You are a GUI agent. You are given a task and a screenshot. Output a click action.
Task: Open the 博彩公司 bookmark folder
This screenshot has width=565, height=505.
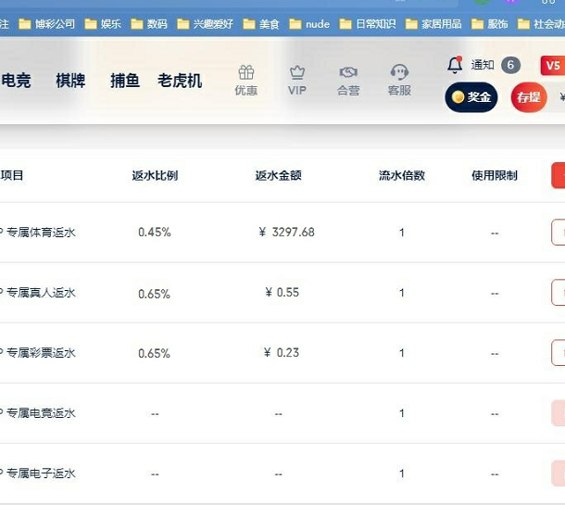[50, 24]
